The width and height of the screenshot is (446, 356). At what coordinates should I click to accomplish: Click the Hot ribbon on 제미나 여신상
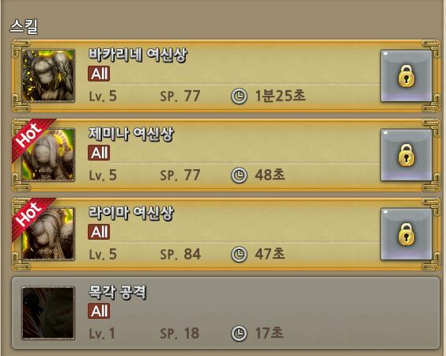coord(30,137)
